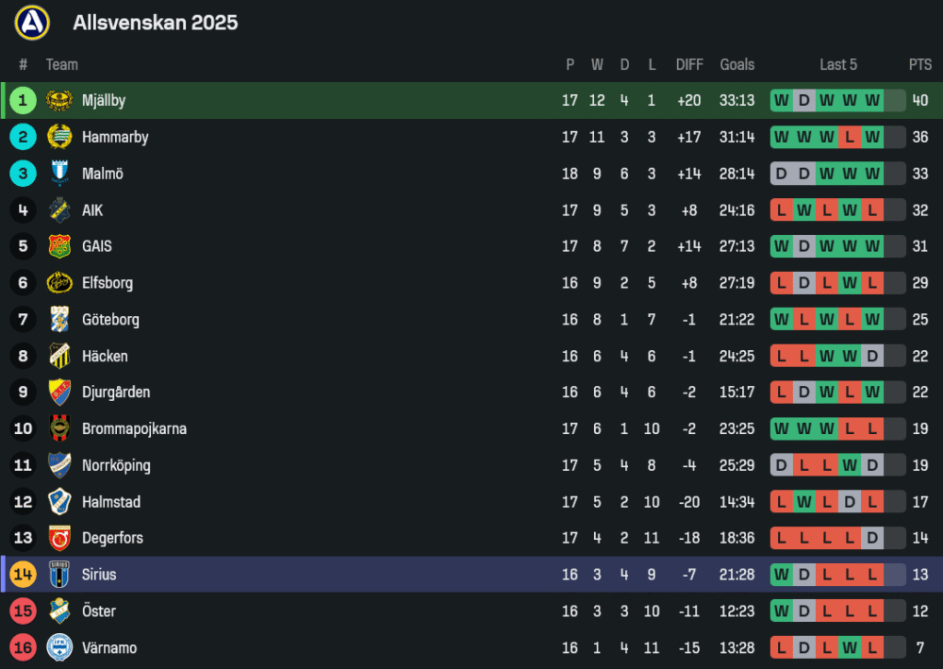Click the Hammarby club crest
943x669 pixels.
pyautogui.click(x=59, y=137)
